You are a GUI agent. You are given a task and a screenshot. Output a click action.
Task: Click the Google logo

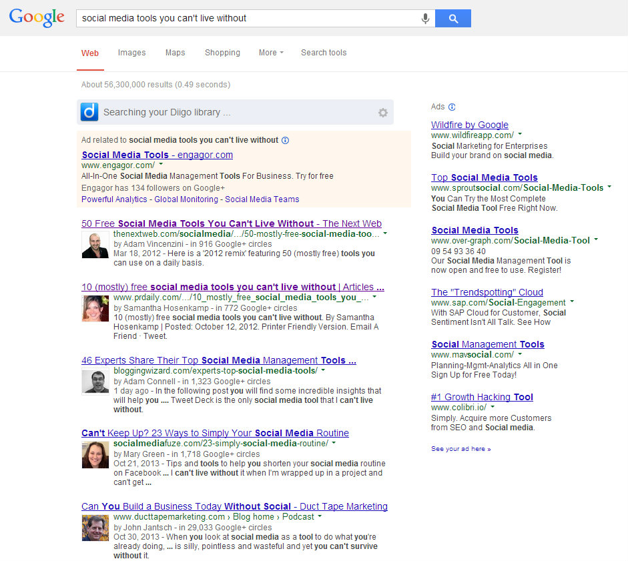click(37, 17)
